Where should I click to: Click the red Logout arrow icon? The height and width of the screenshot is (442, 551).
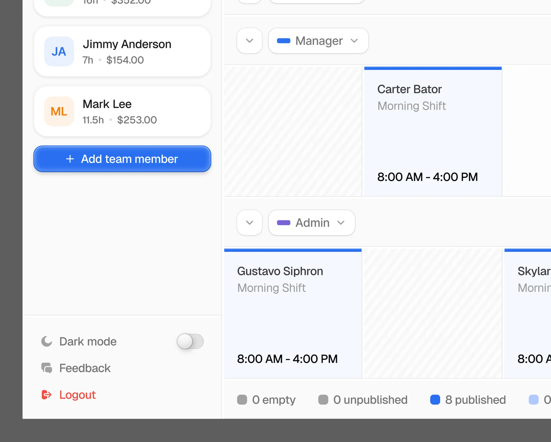[x=47, y=395]
